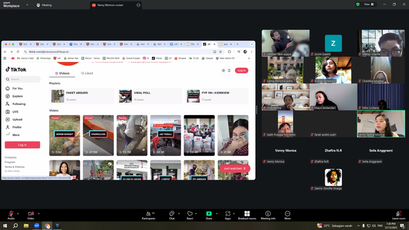Open the More options in Zoom toolbar

288,215
